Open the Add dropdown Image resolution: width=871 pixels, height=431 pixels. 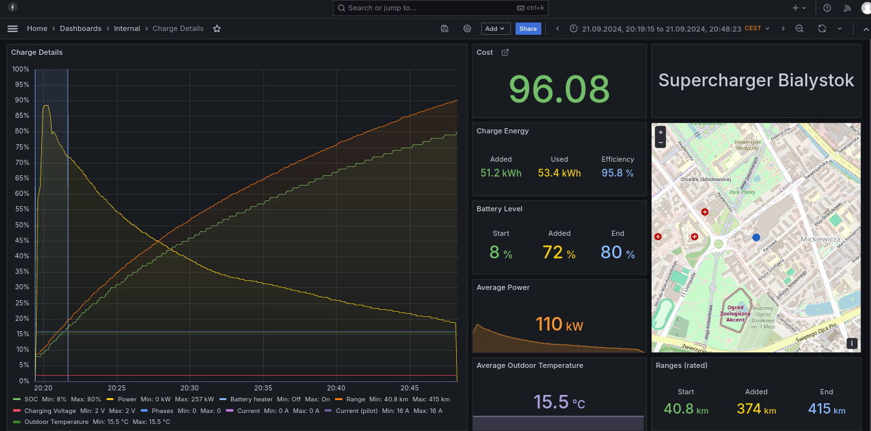click(496, 28)
